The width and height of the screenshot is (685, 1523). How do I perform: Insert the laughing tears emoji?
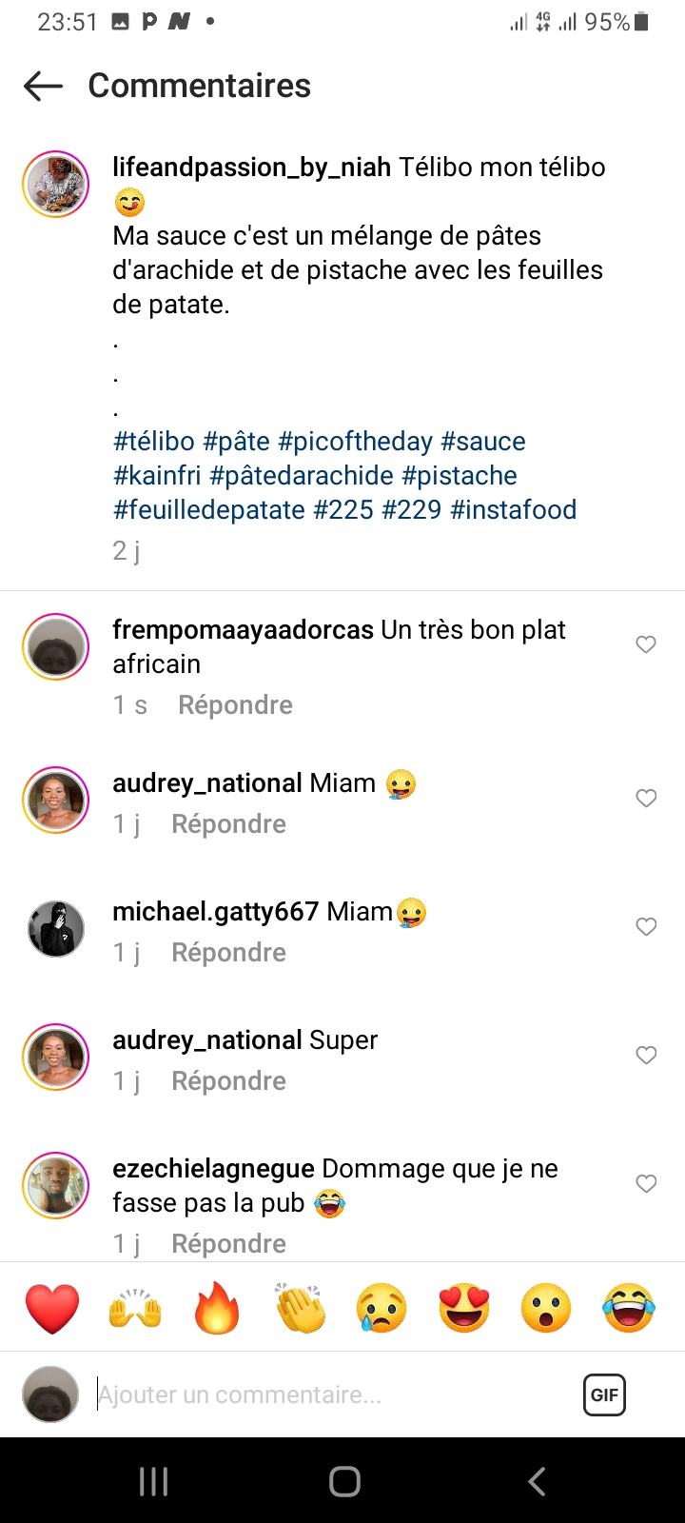click(629, 1308)
